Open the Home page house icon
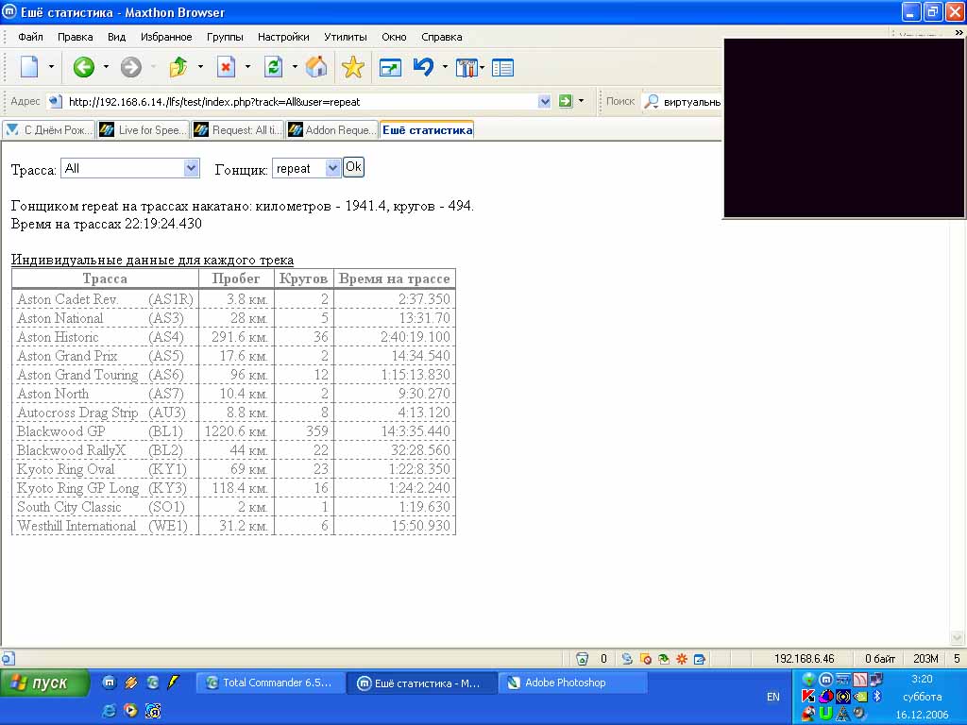Image resolution: width=967 pixels, height=725 pixels. (x=316, y=67)
